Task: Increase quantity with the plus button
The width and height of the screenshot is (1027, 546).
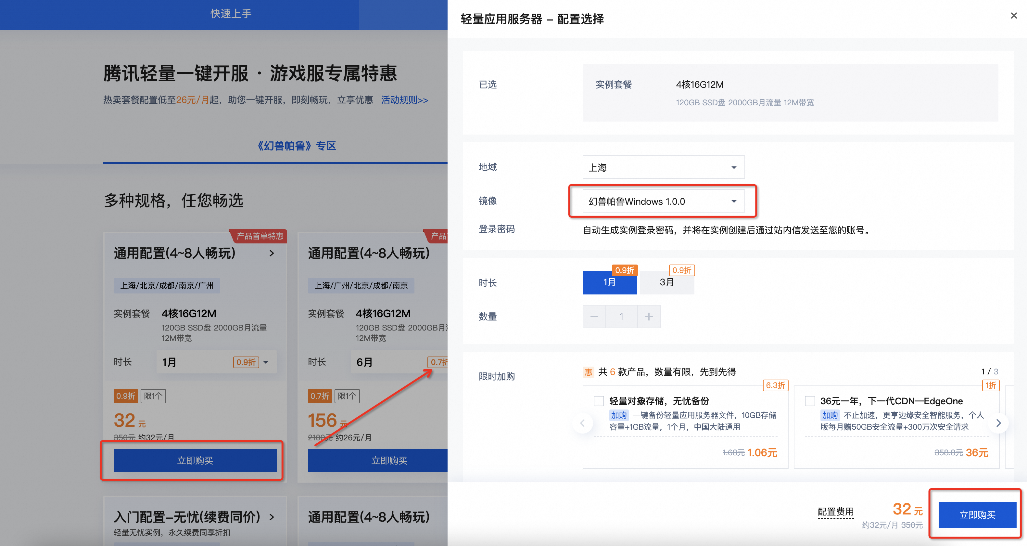Action: [x=649, y=316]
